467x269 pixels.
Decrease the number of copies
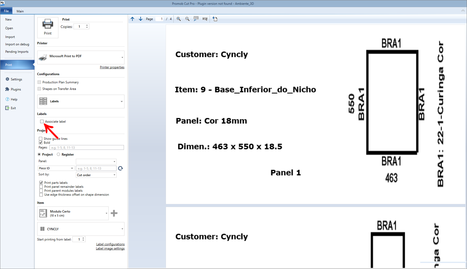point(87,27)
